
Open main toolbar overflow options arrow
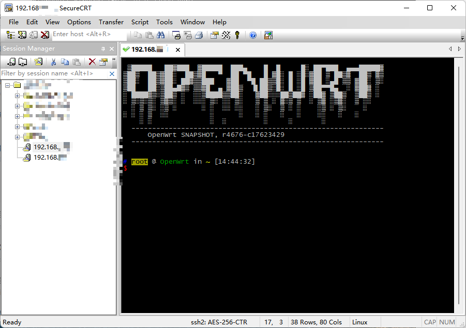[x=462, y=38]
